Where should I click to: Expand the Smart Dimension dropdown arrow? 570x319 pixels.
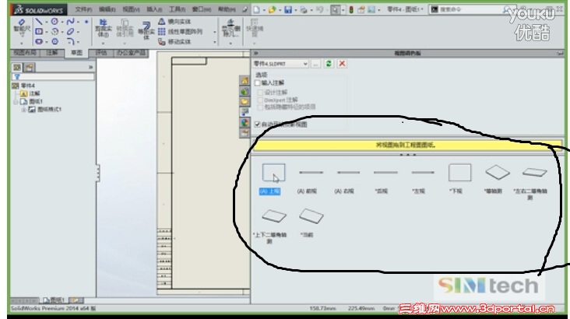pos(22,43)
